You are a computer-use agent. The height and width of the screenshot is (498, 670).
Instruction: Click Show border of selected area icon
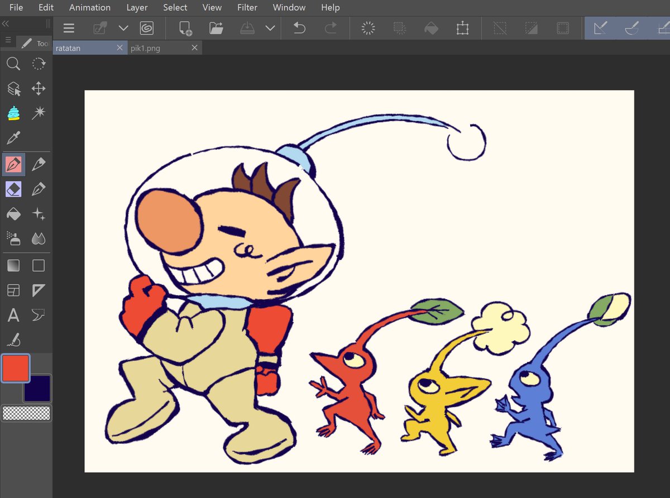tap(563, 28)
